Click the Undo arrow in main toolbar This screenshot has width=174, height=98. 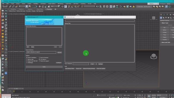click(x=4, y=7)
